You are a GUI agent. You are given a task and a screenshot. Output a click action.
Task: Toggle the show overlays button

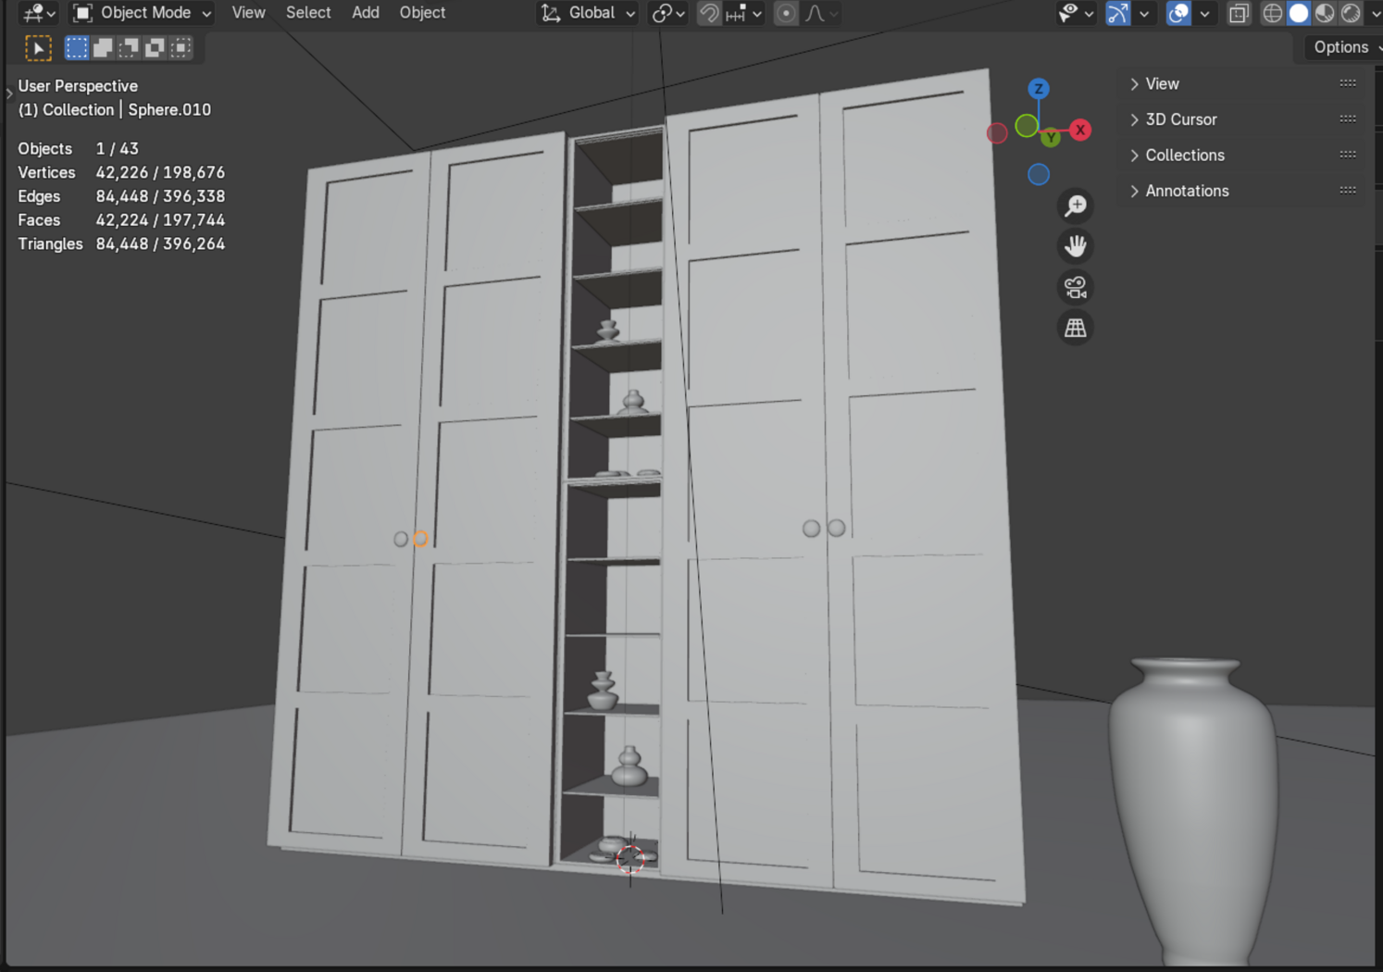coord(1178,13)
